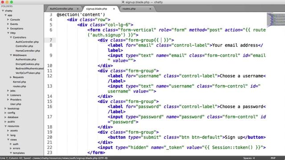
Task: Expand the database folder
Action: pos(6,117)
